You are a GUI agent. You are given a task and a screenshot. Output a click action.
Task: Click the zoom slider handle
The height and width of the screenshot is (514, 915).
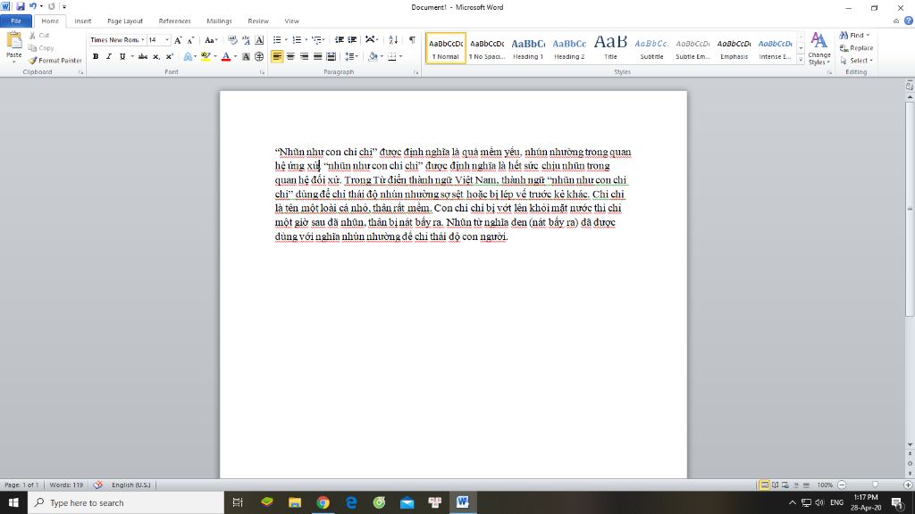tap(875, 485)
